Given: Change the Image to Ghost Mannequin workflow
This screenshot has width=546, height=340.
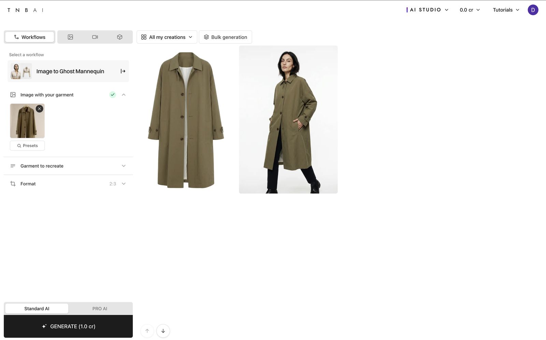Looking at the screenshot, I should [68, 71].
